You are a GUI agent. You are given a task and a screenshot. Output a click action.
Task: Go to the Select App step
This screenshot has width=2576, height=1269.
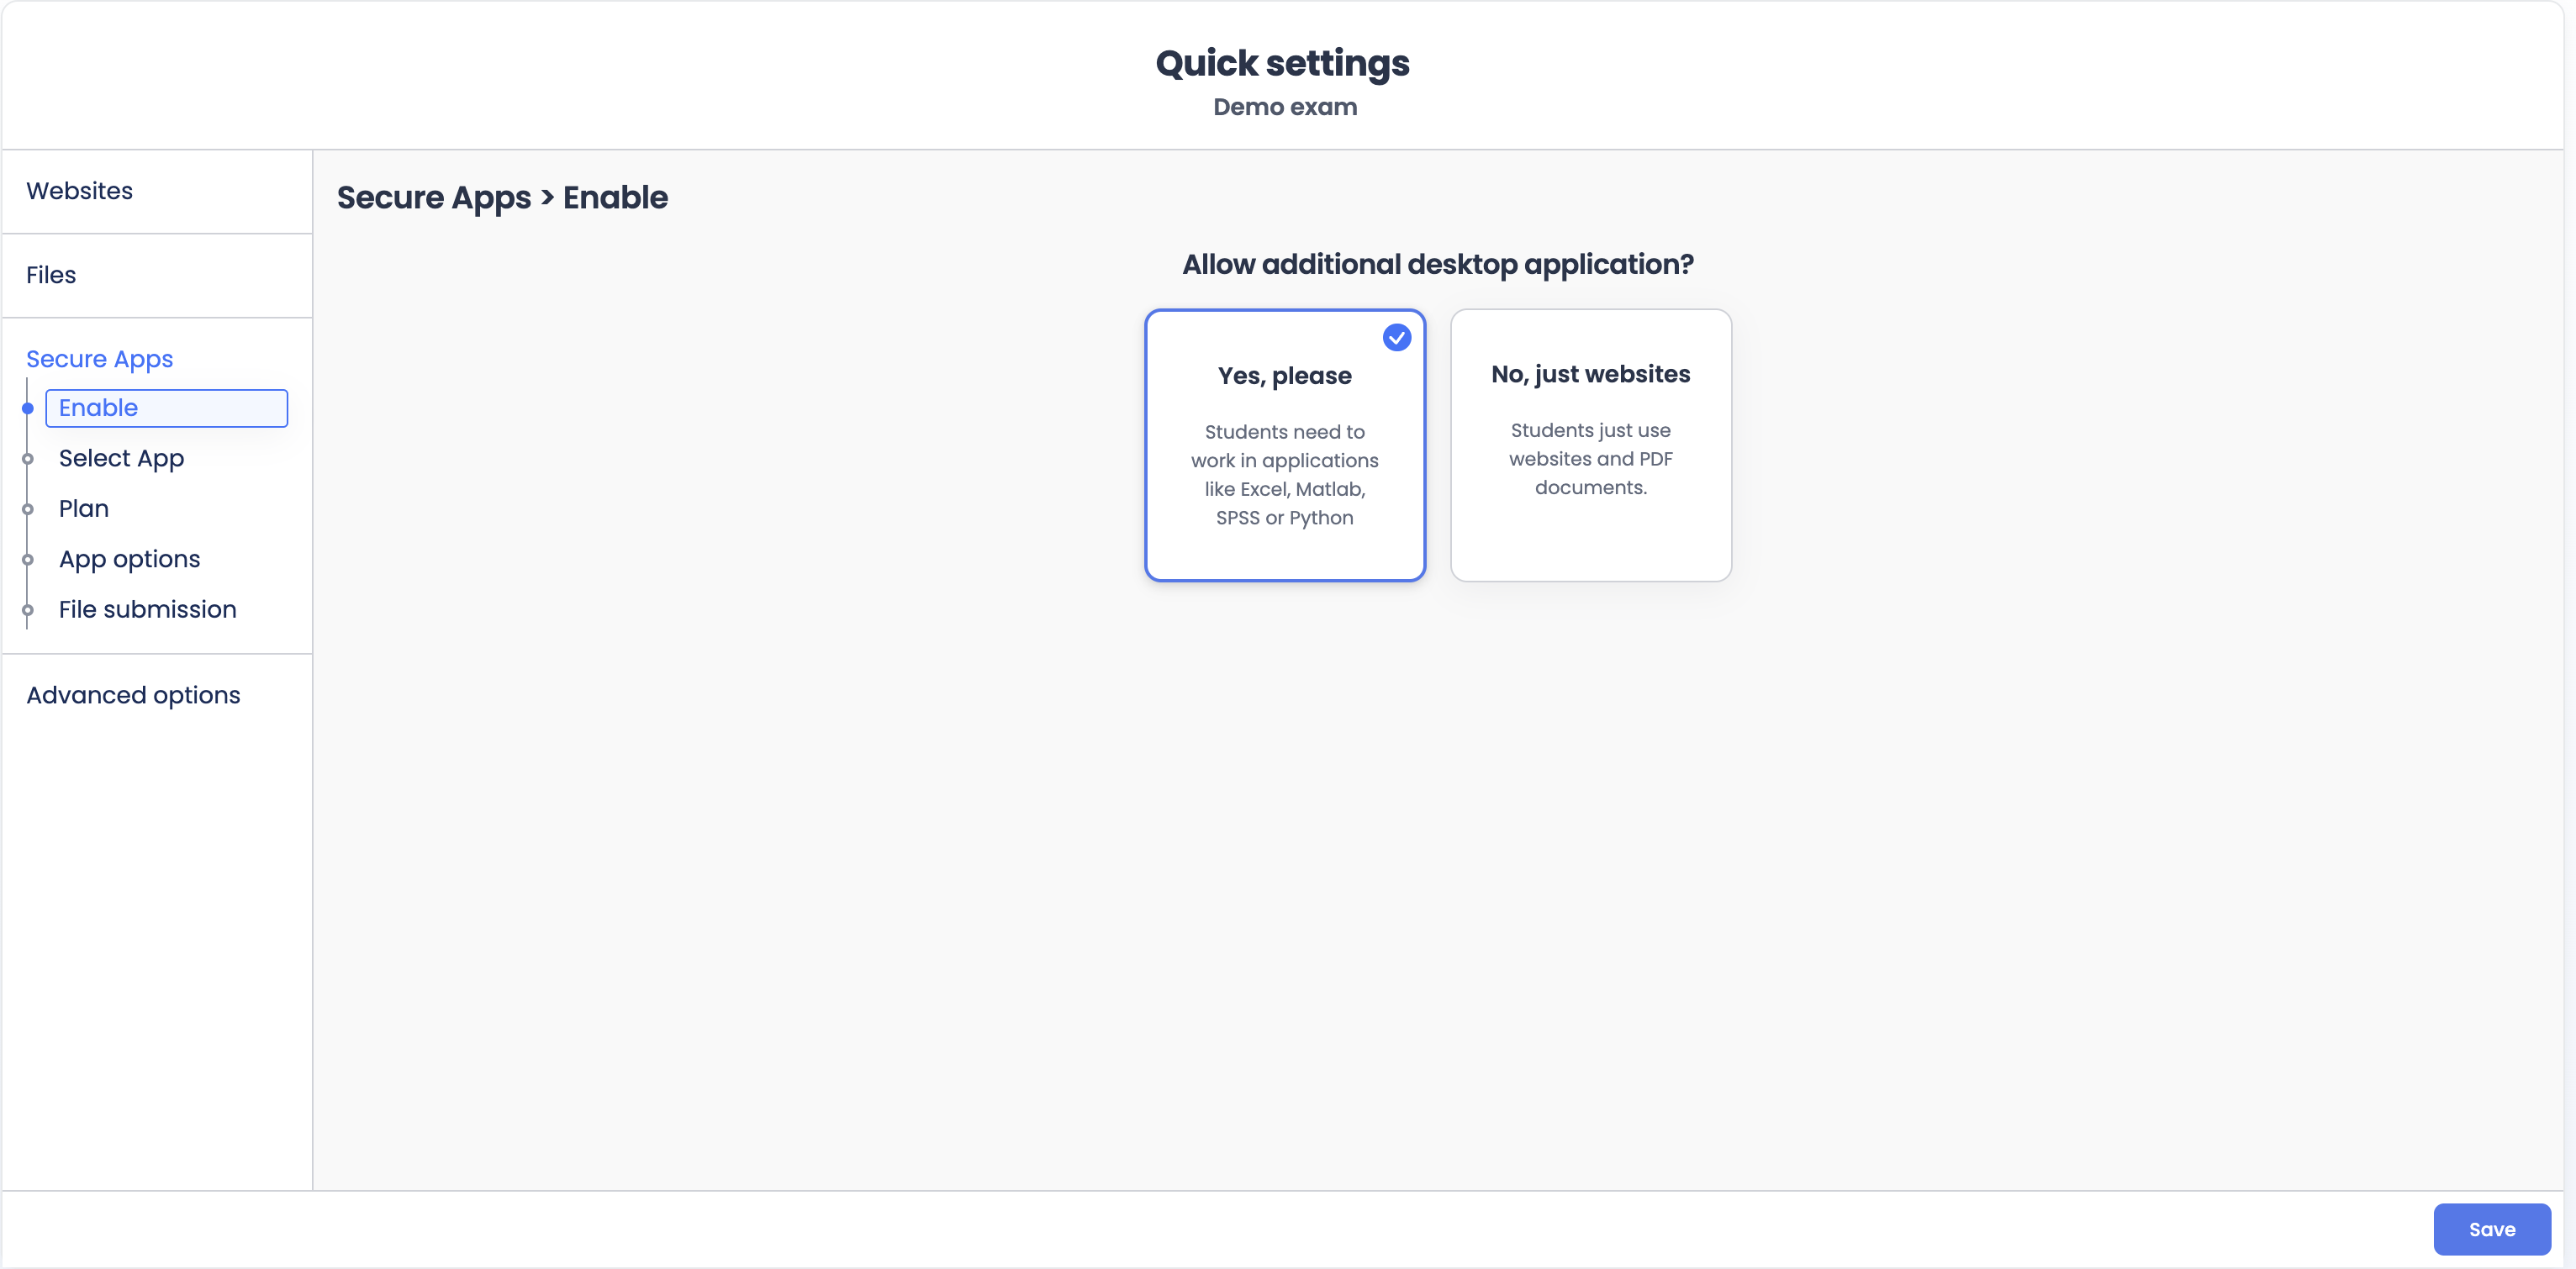click(x=121, y=459)
